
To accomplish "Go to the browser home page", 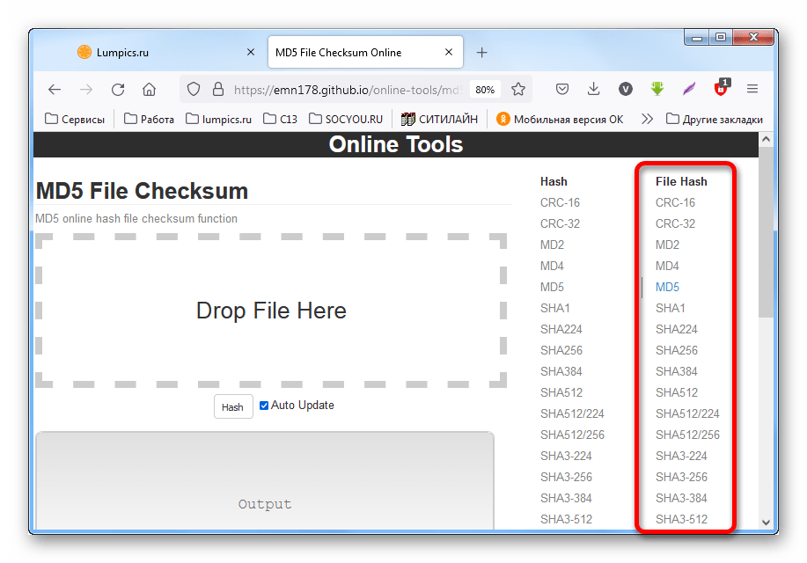I will click(x=149, y=89).
